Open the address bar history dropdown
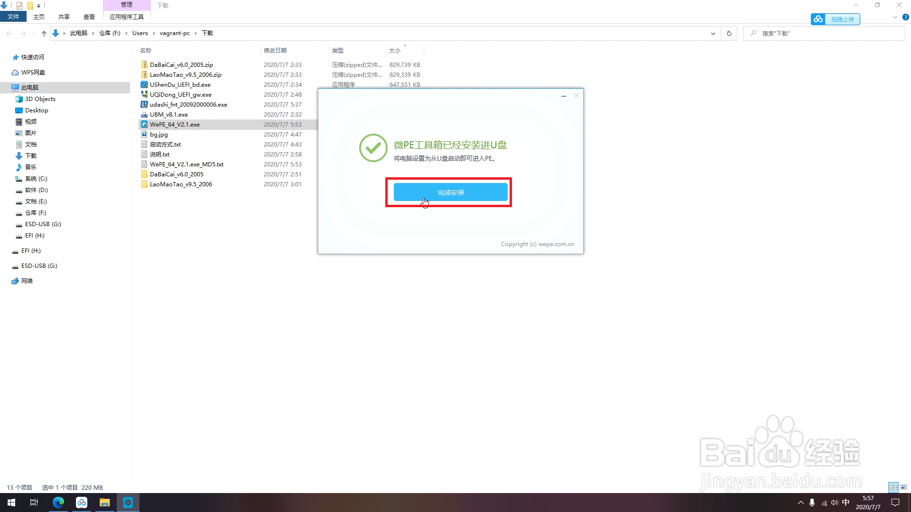Image resolution: width=911 pixels, height=512 pixels. click(x=713, y=33)
